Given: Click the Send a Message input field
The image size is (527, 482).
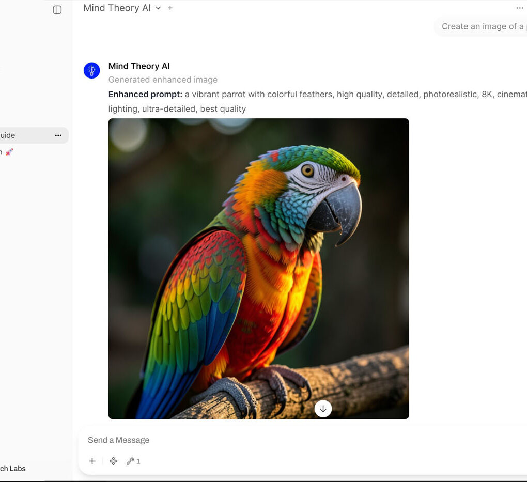Looking at the screenshot, I should point(207,440).
